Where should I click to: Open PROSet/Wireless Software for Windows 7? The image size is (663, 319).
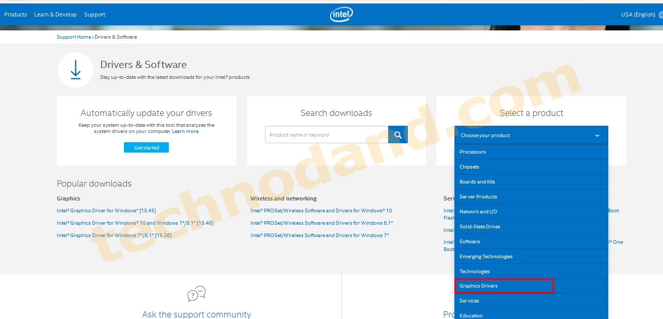320,236
